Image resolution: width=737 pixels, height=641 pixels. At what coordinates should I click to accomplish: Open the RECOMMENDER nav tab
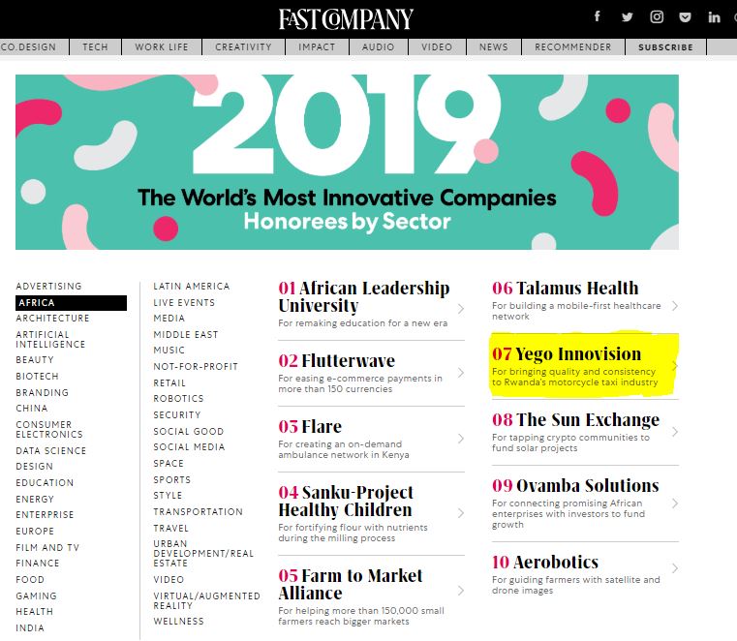(x=573, y=47)
